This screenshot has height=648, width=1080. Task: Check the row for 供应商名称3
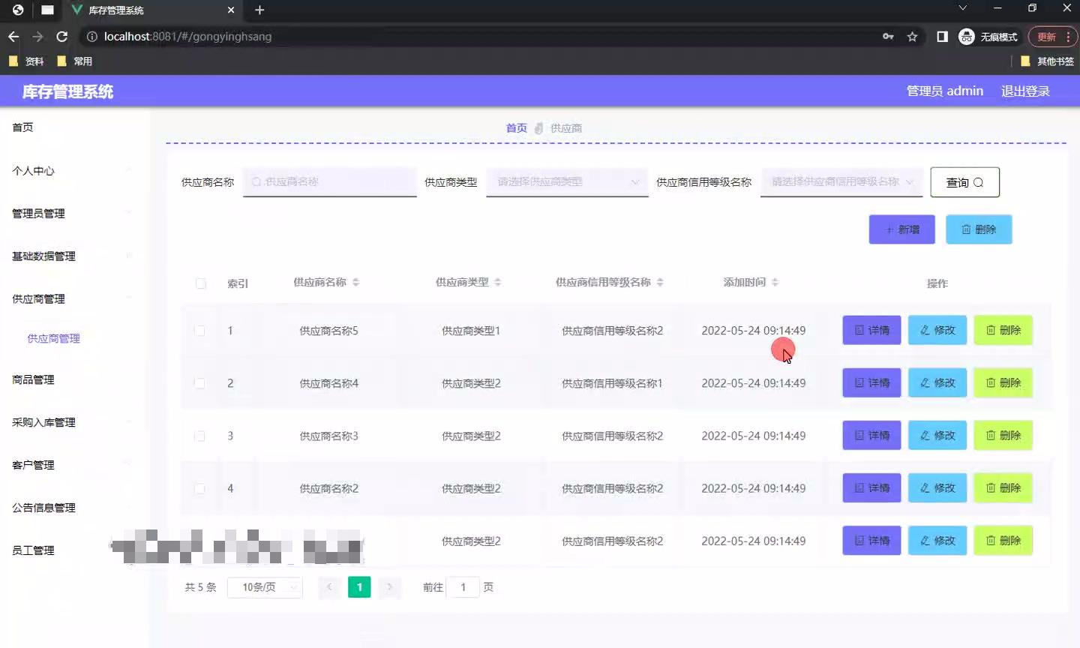point(199,436)
